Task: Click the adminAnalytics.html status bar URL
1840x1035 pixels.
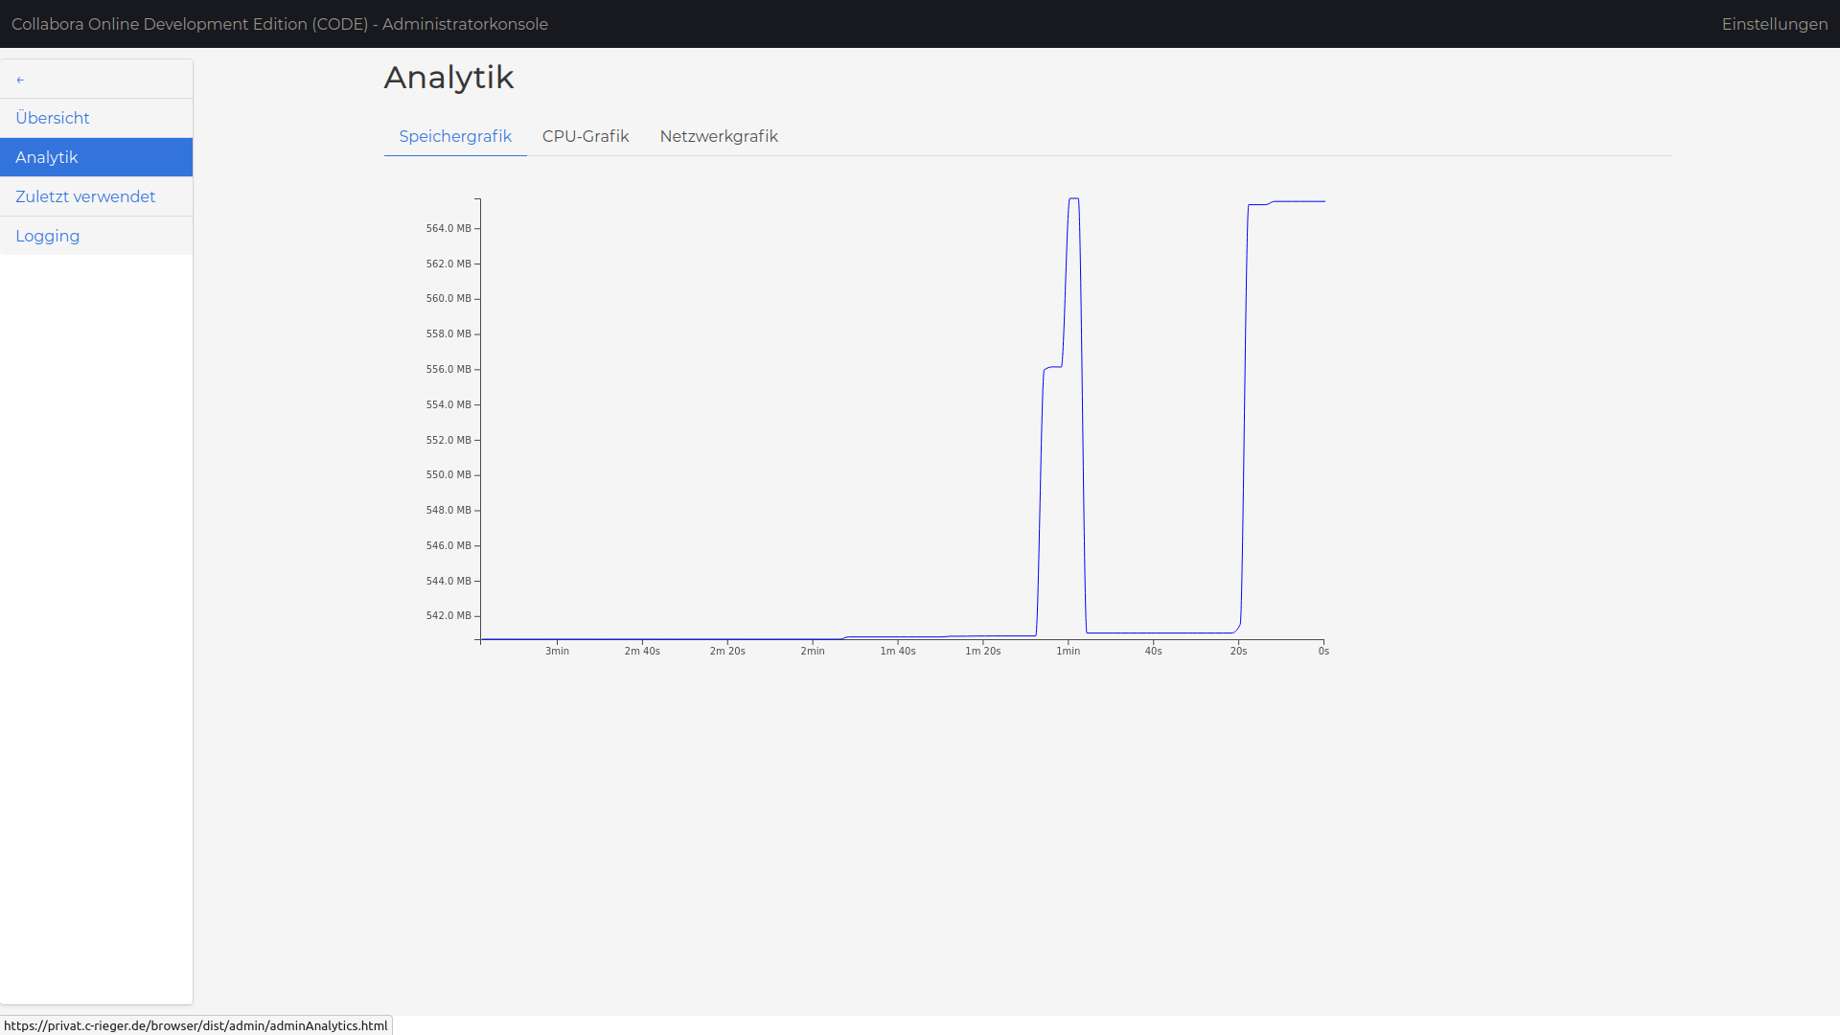Action: (x=195, y=1025)
